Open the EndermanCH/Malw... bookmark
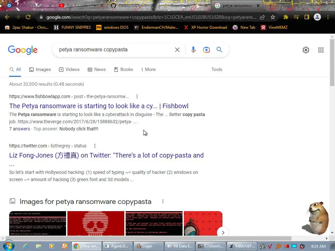Viewport: 335px width, 251px height. tap(156, 27)
